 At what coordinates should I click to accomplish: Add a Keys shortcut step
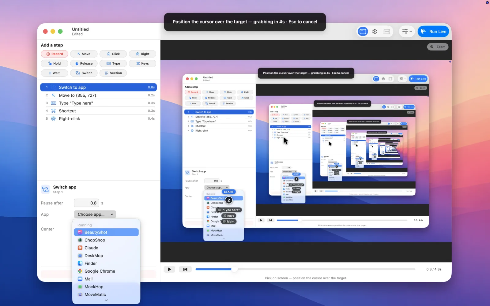(x=142, y=63)
